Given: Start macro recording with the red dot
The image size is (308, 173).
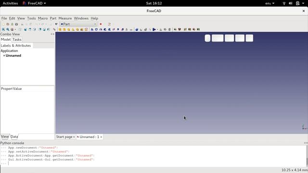Looking at the screenshot, I should click(101, 24).
